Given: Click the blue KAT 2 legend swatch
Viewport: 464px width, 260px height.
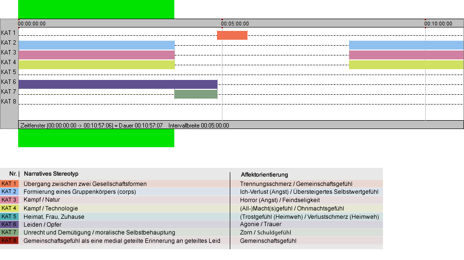Looking at the screenshot, I should [9, 192].
